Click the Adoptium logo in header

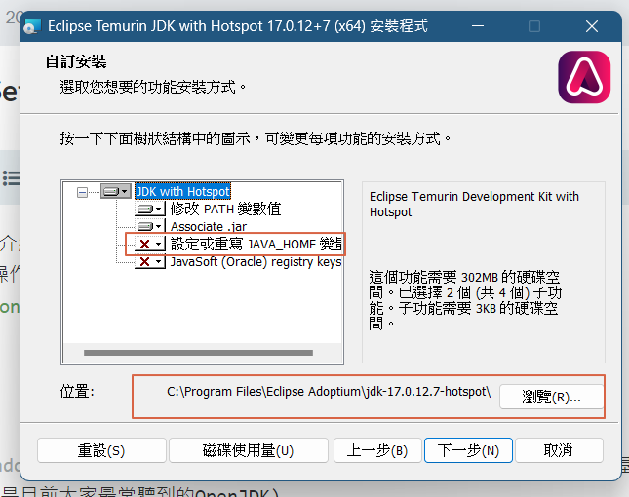pos(584,77)
